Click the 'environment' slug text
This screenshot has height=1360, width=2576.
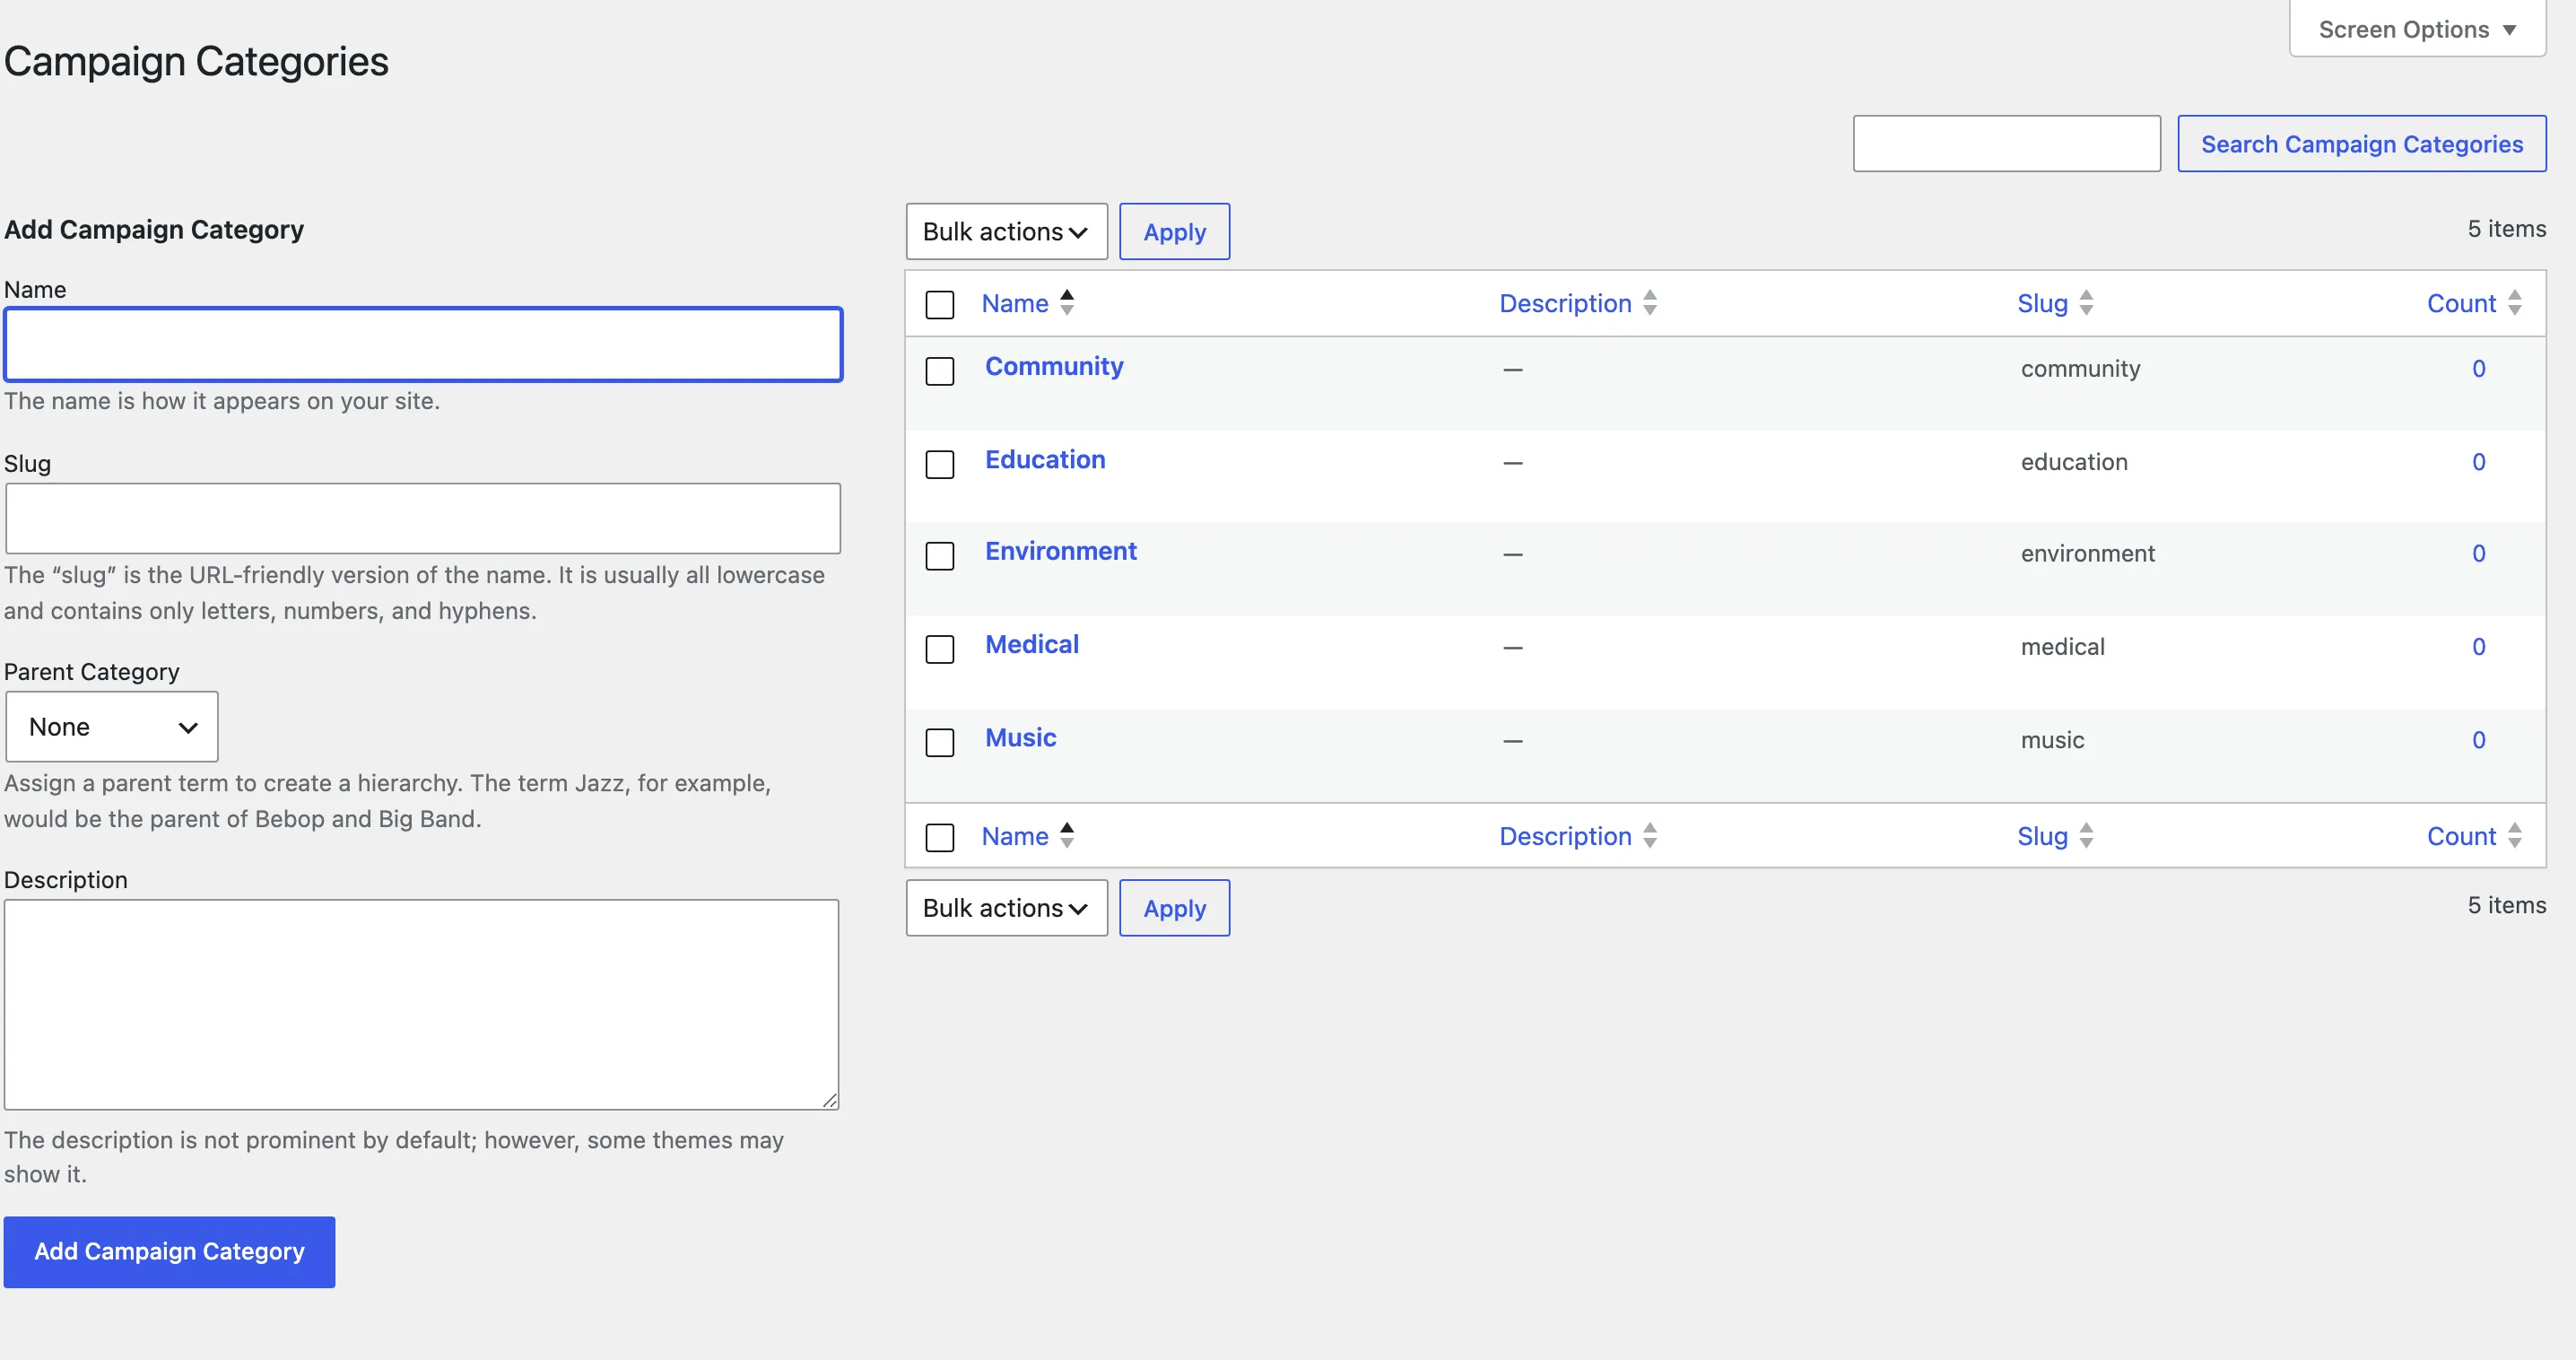point(2088,553)
